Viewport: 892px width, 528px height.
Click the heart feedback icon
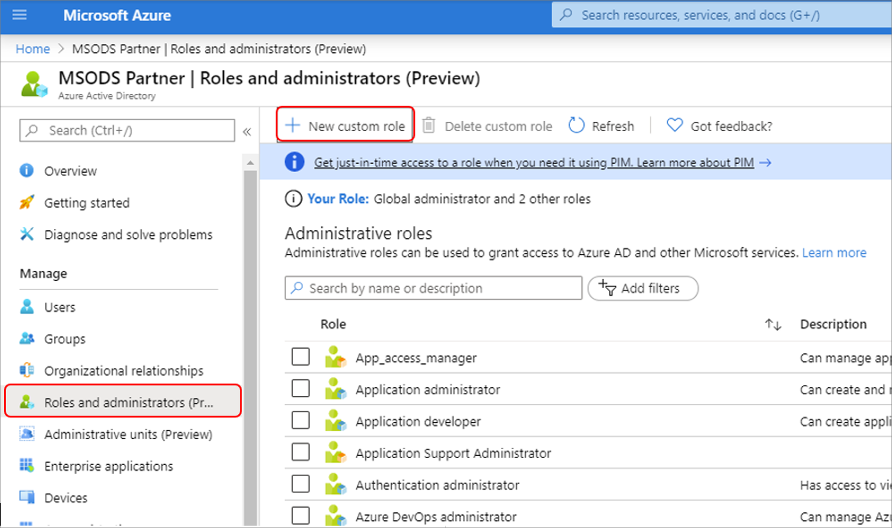[x=674, y=125]
